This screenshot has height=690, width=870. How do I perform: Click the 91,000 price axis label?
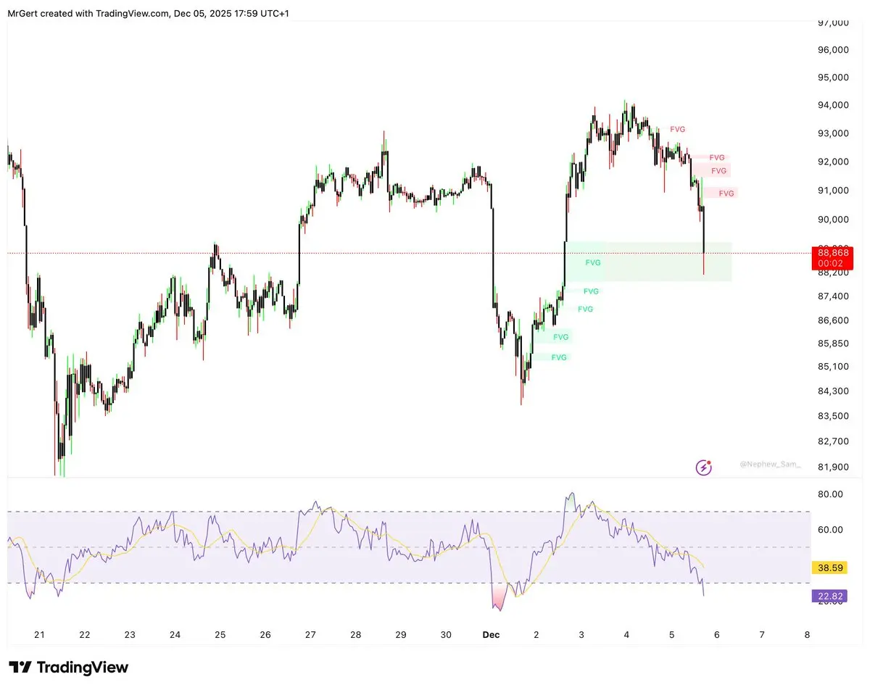click(x=833, y=191)
